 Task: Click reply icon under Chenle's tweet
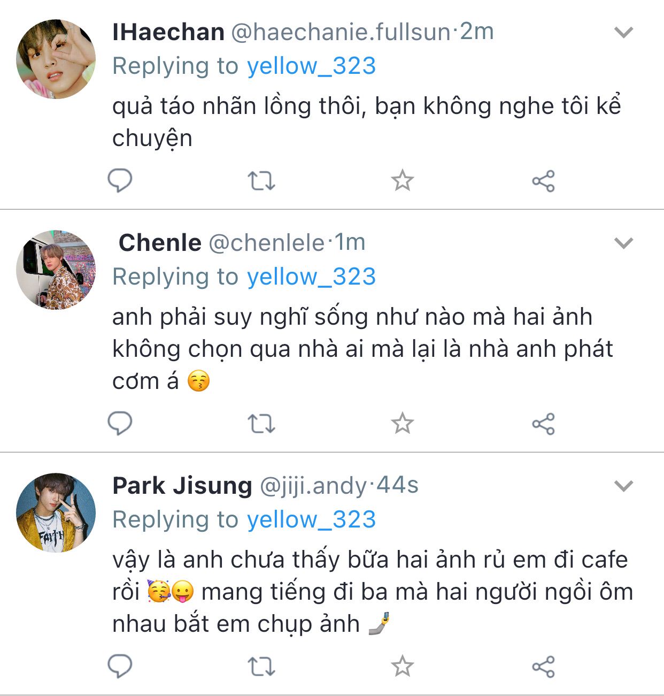click(x=120, y=424)
